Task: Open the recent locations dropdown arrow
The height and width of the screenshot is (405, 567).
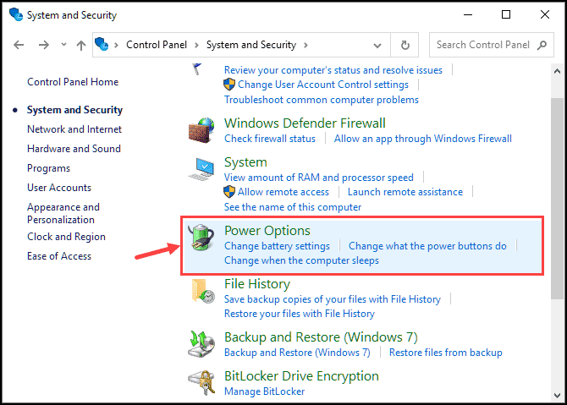Action: (63, 45)
